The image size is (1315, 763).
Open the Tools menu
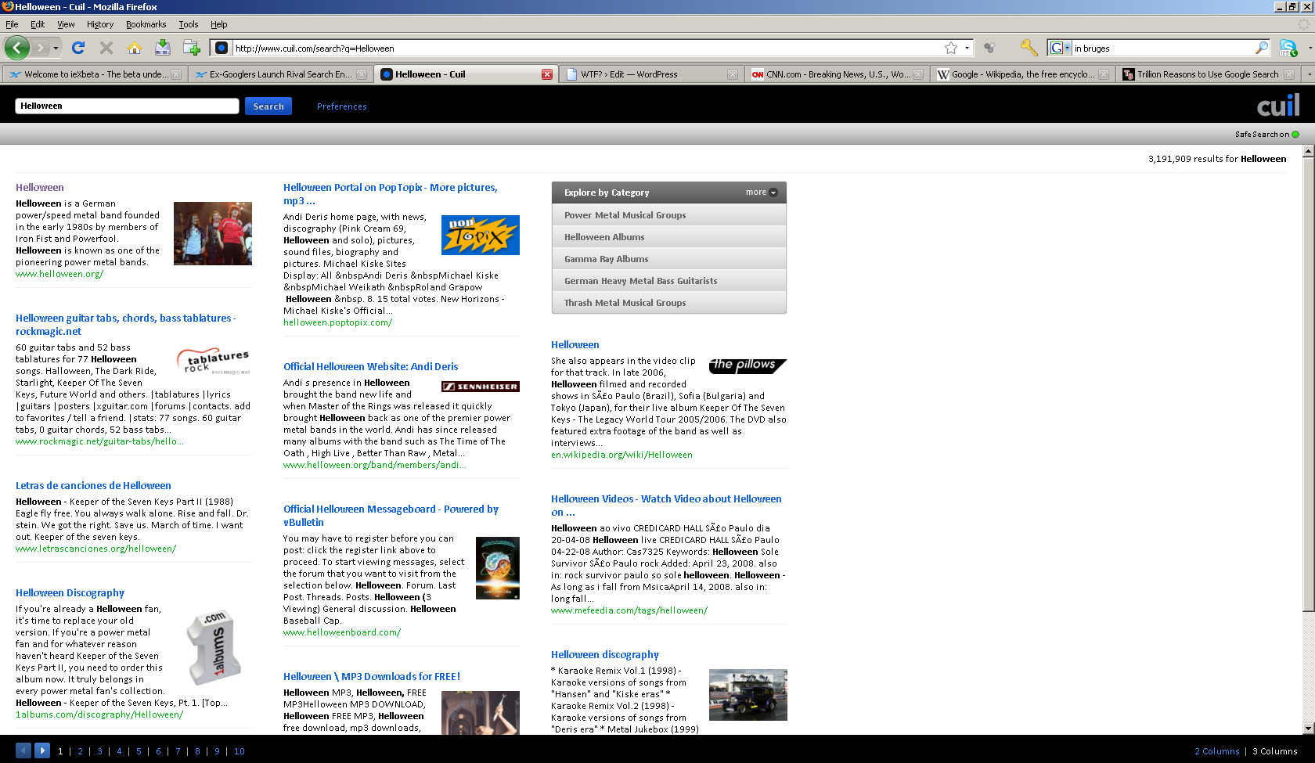(x=188, y=24)
